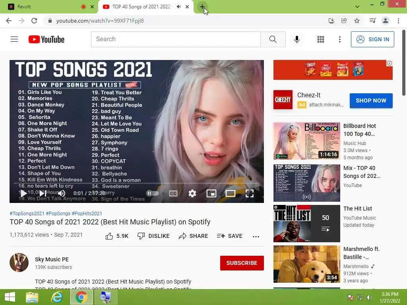
Task: Launch Internet Explorer from taskbar
Action: tap(57, 297)
